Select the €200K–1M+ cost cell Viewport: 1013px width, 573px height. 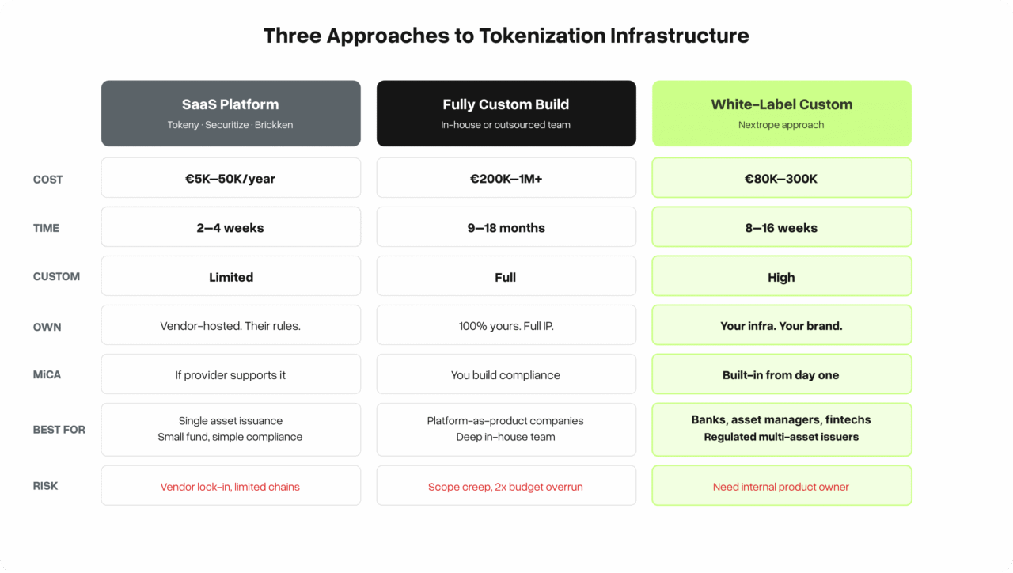[506, 178]
